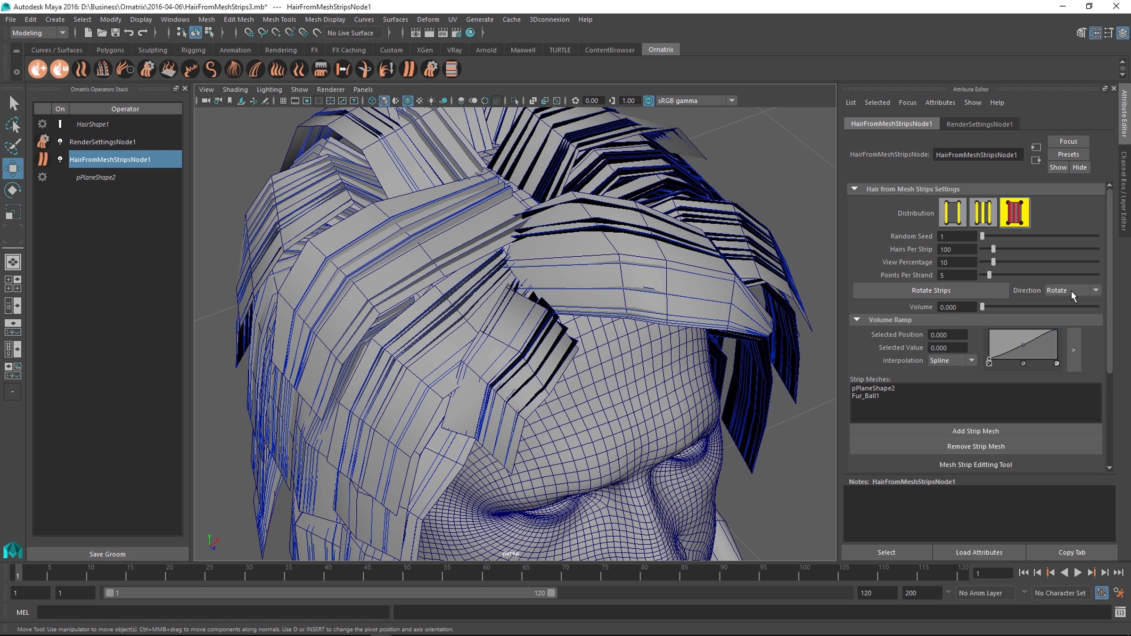Click the Redo arrow icon
The width and height of the screenshot is (1131, 636).
pos(142,33)
